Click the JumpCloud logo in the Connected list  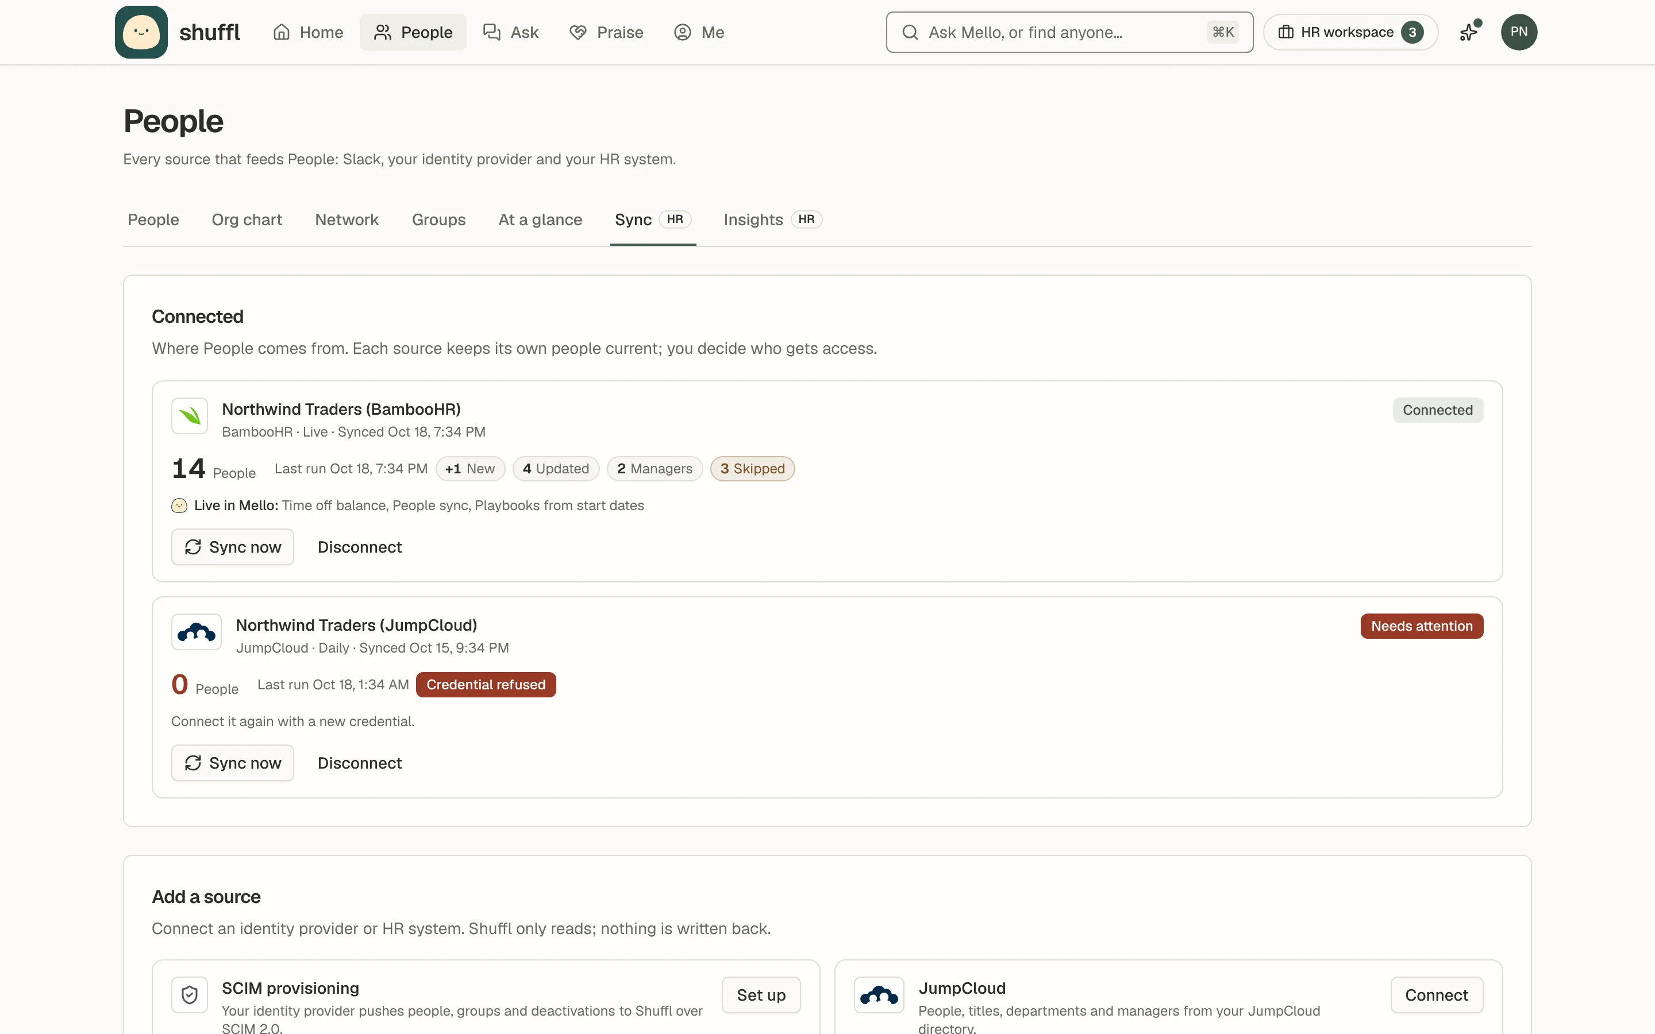[197, 632]
